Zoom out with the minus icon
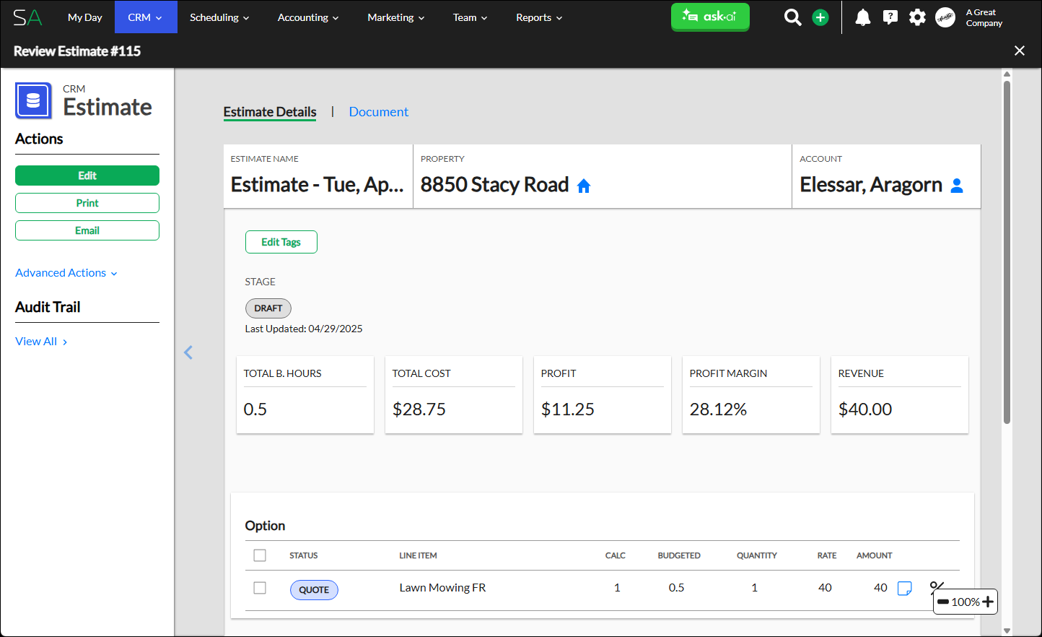Image resolution: width=1042 pixels, height=637 pixels. 943,602
